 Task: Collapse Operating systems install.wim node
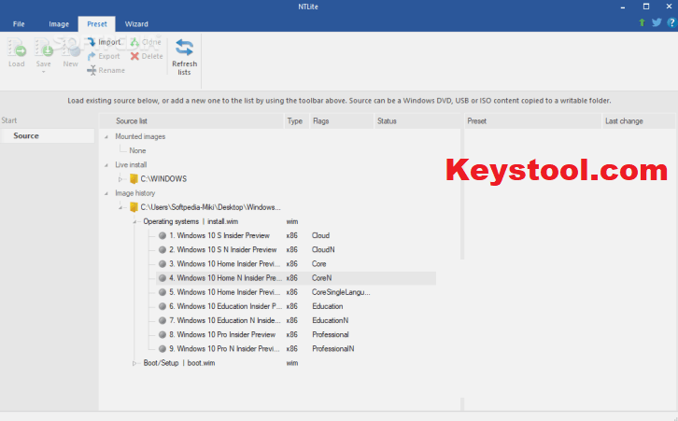[134, 222]
